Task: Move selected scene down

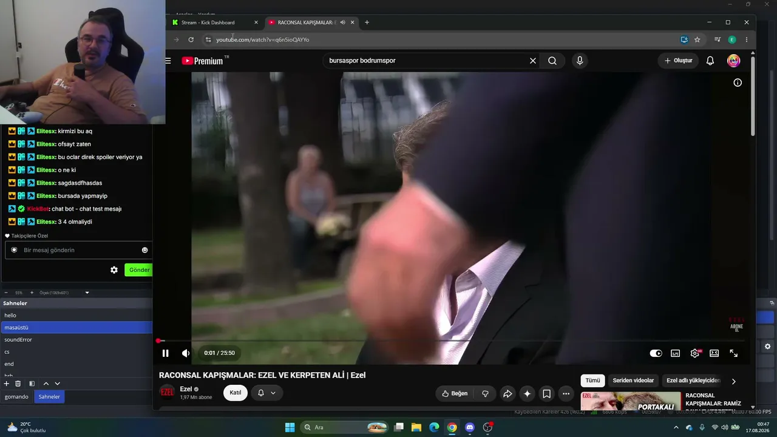Action: click(58, 384)
